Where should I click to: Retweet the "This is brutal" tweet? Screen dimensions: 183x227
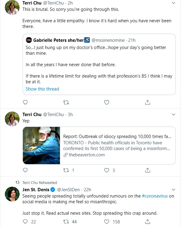click(66, 103)
